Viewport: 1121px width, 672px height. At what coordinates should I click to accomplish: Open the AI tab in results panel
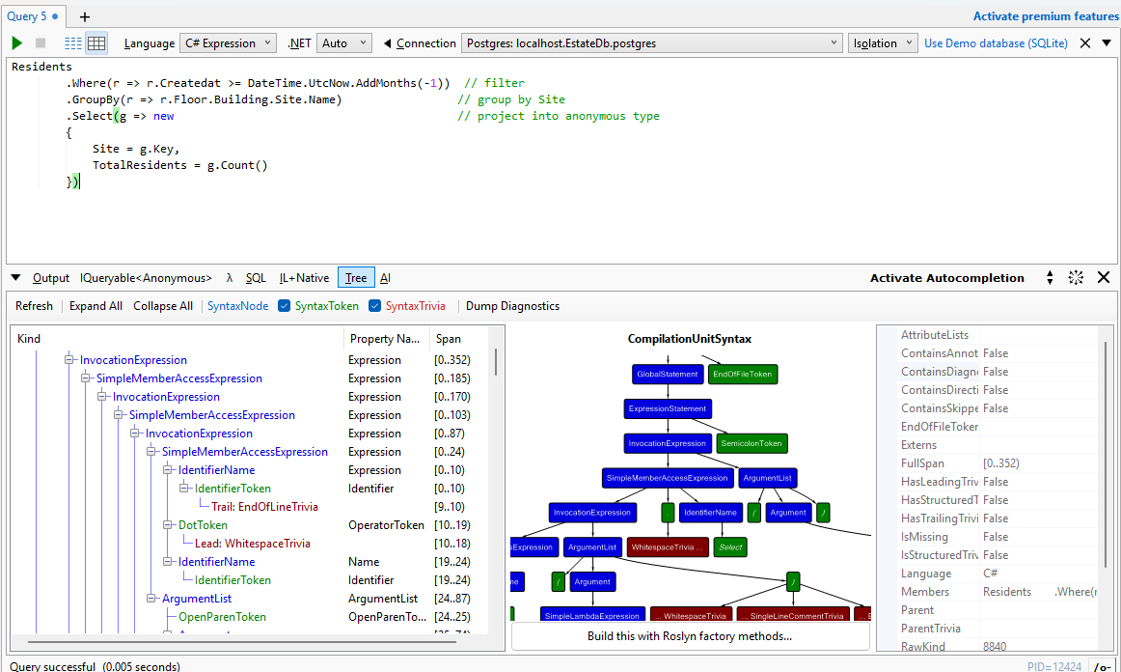click(x=385, y=277)
